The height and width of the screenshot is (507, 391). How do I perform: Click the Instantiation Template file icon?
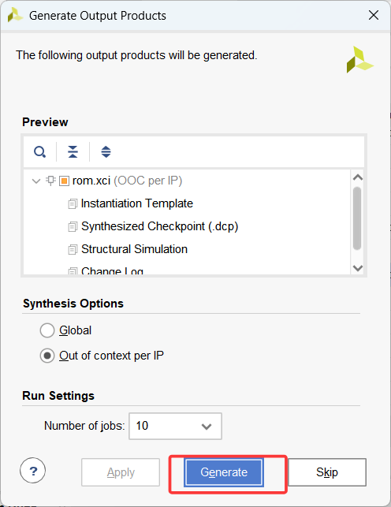point(73,204)
